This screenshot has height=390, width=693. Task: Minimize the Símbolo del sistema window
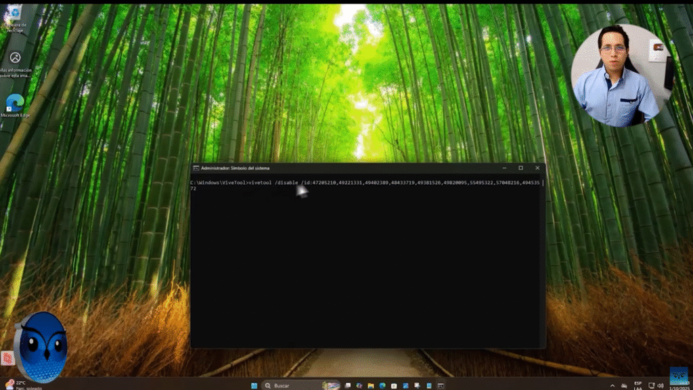click(504, 168)
